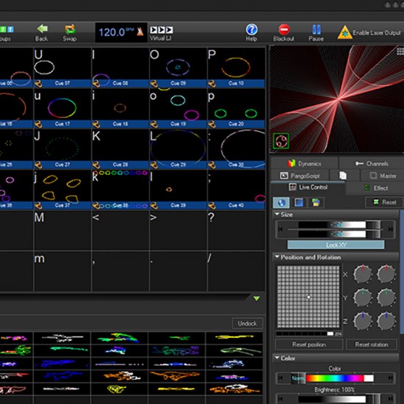
Task: Click the Swap icon in toolbar
Action: 70,29
